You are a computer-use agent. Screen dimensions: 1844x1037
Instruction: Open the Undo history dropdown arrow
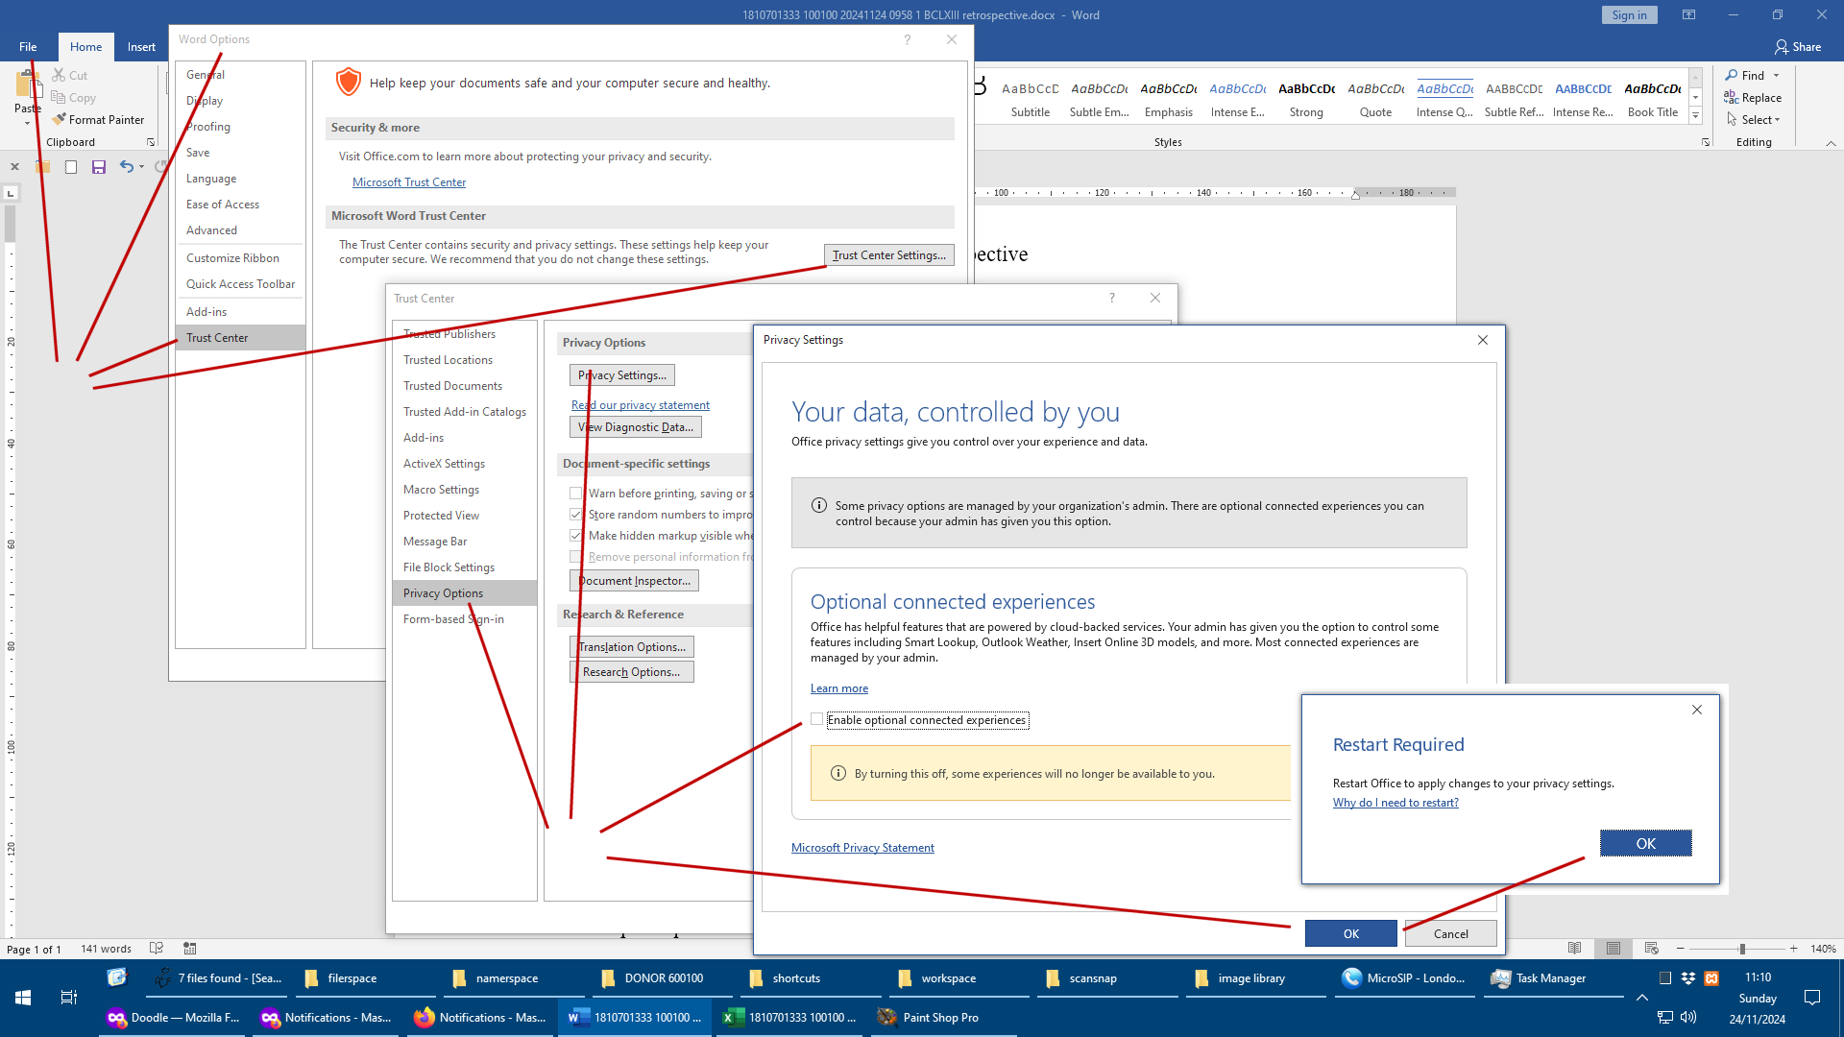tap(142, 167)
